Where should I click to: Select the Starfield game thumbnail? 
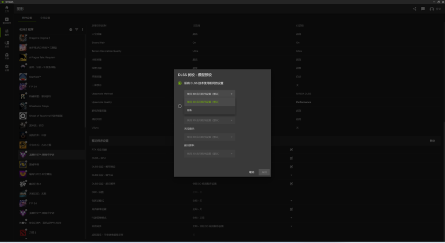click(23, 77)
